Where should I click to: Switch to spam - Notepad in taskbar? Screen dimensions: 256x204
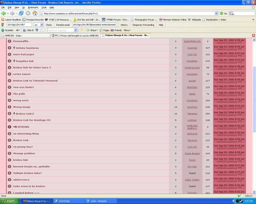[101, 201]
